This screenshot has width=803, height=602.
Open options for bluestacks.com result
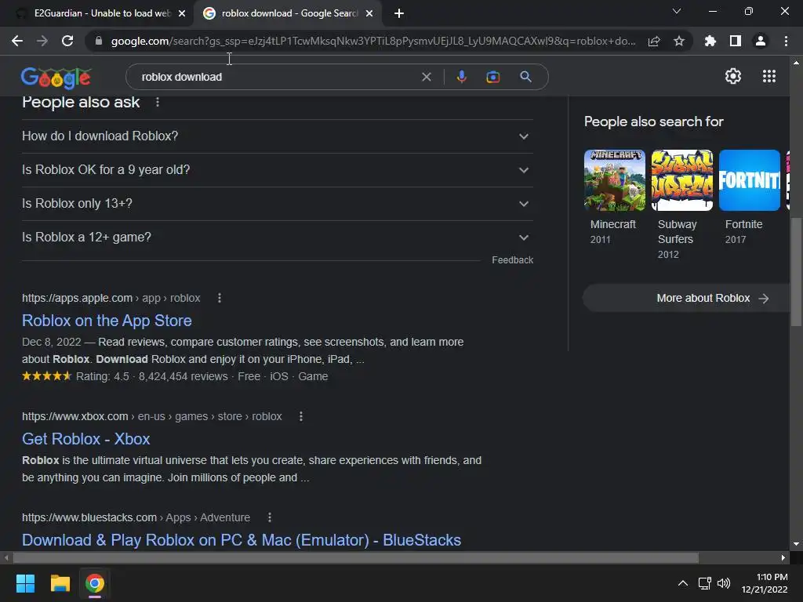click(270, 517)
